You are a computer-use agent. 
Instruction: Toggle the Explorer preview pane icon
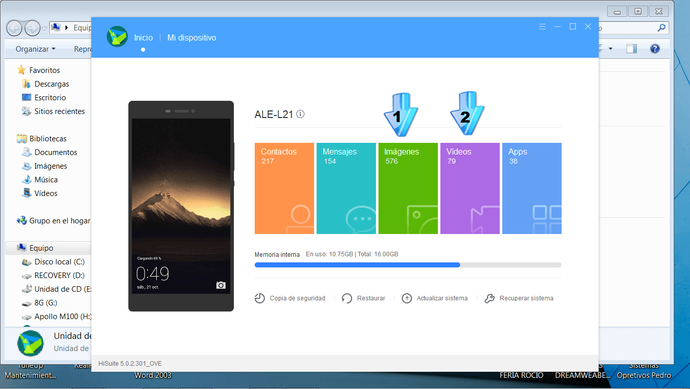coord(632,49)
